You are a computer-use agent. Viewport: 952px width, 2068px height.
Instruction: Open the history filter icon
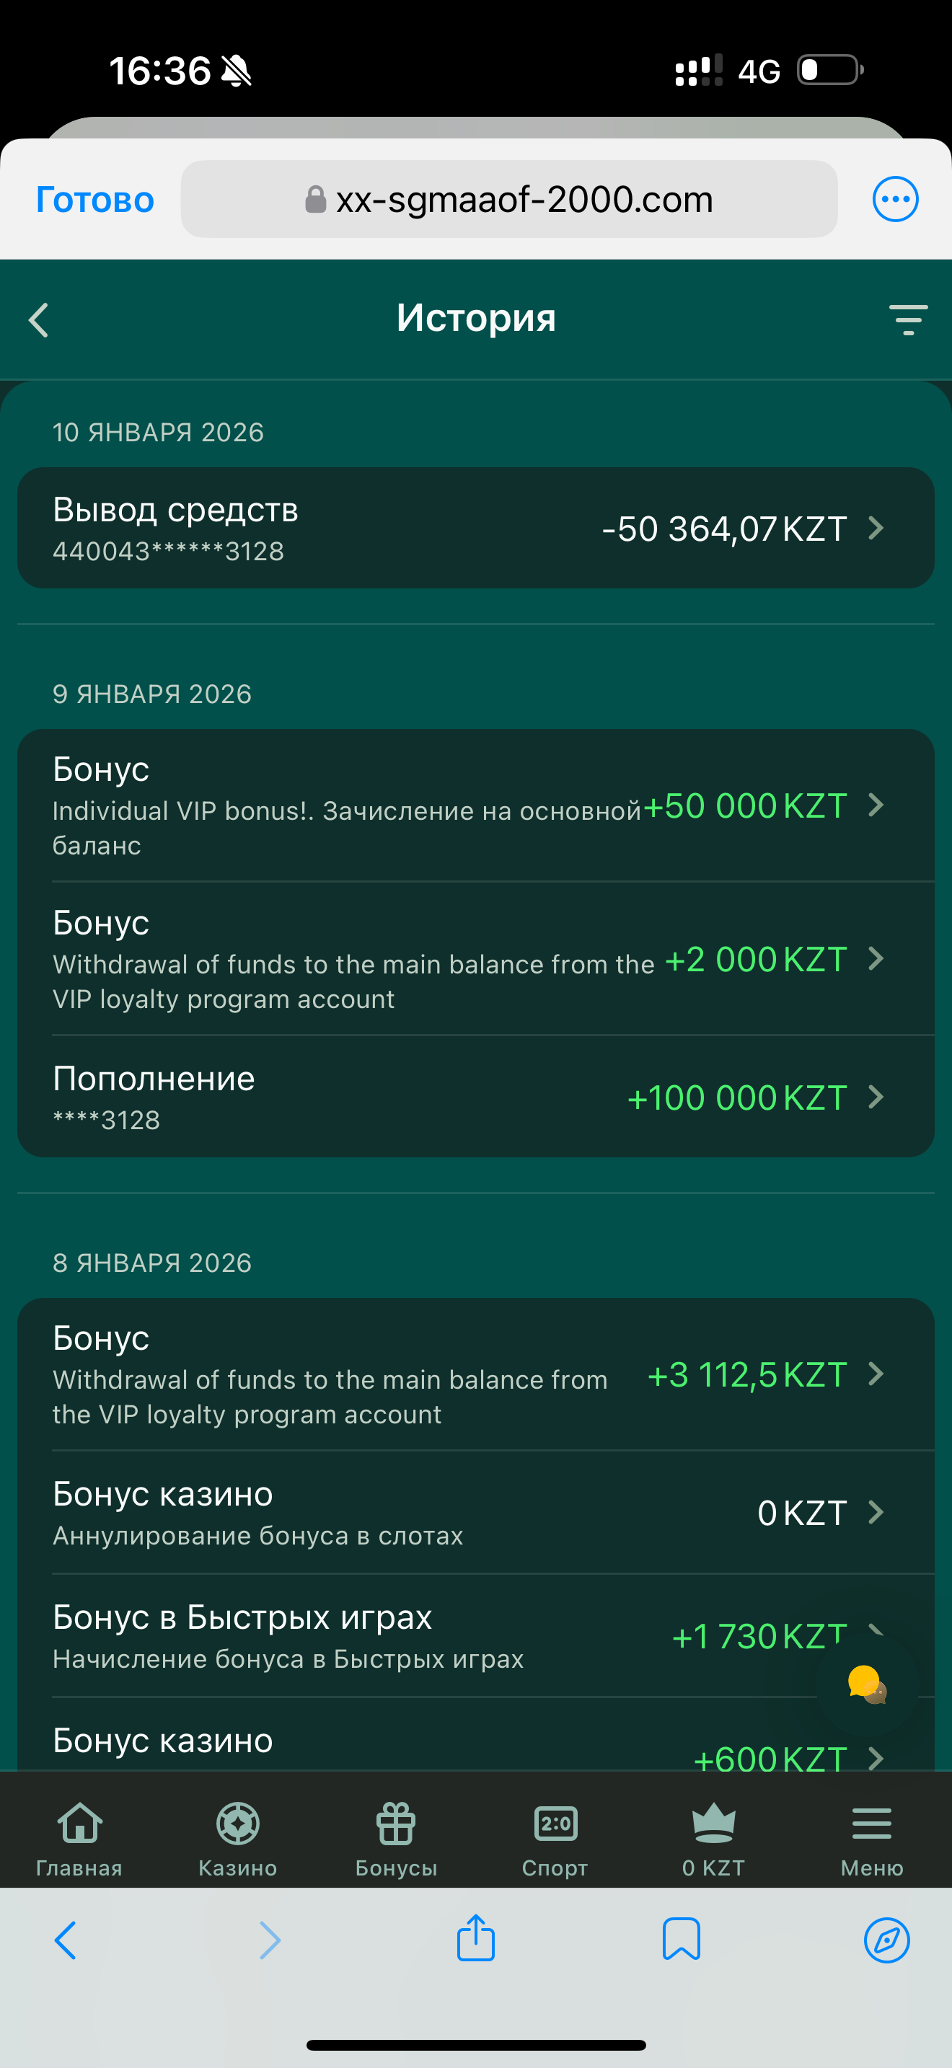coord(908,319)
